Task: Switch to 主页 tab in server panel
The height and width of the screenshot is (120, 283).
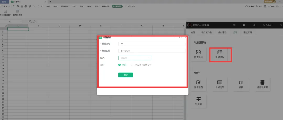Action: [x=193, y=32]
